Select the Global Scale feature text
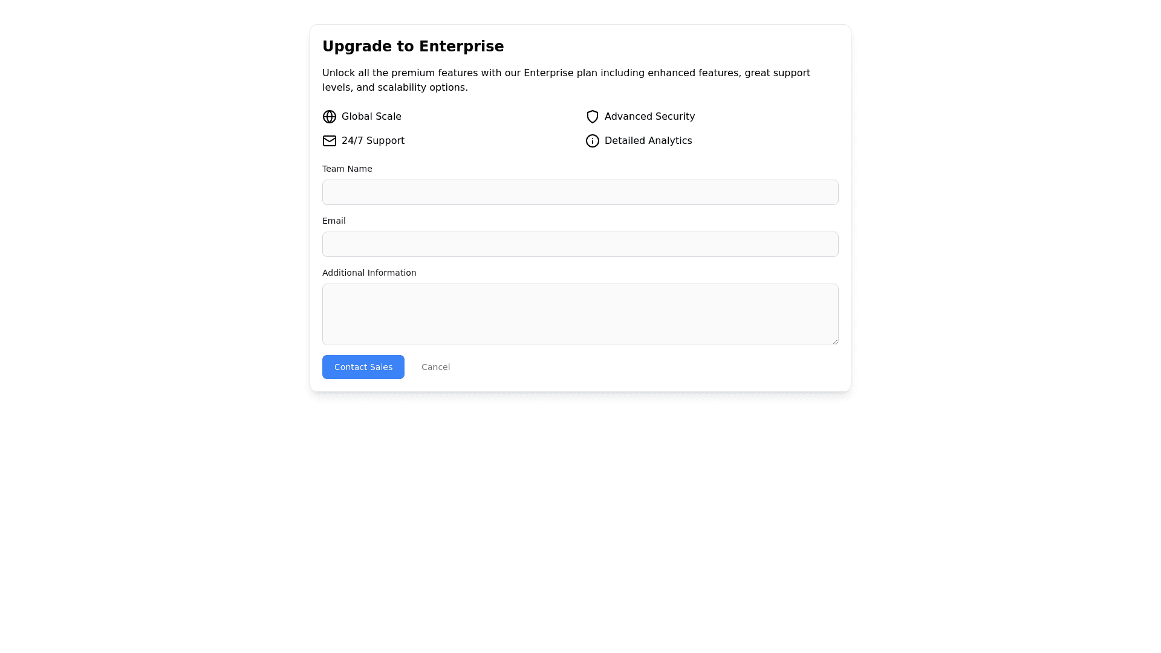The height and width of the screenshot is (653, 1161). pyautogui.click(x=371, y=117)
